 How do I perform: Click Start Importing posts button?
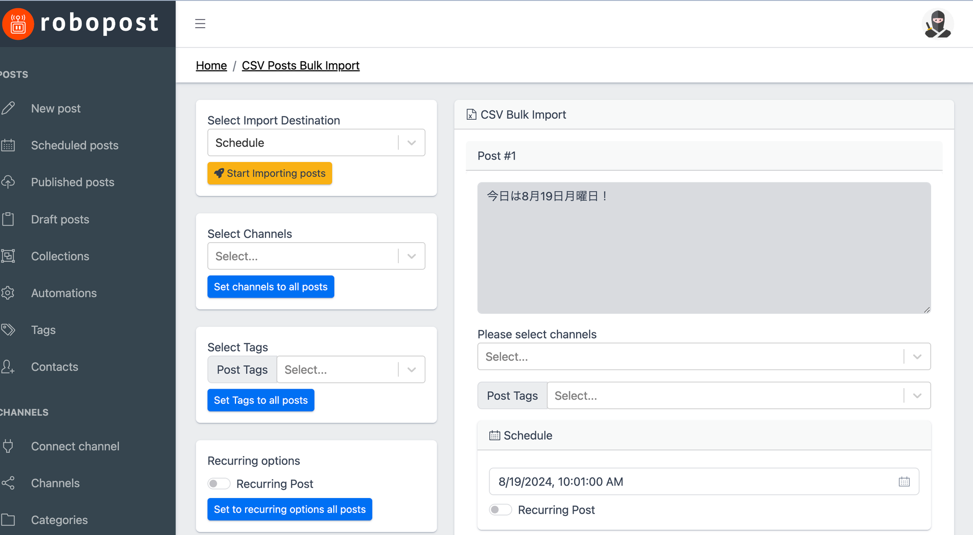pyautogui.click(x=270, y=173)
